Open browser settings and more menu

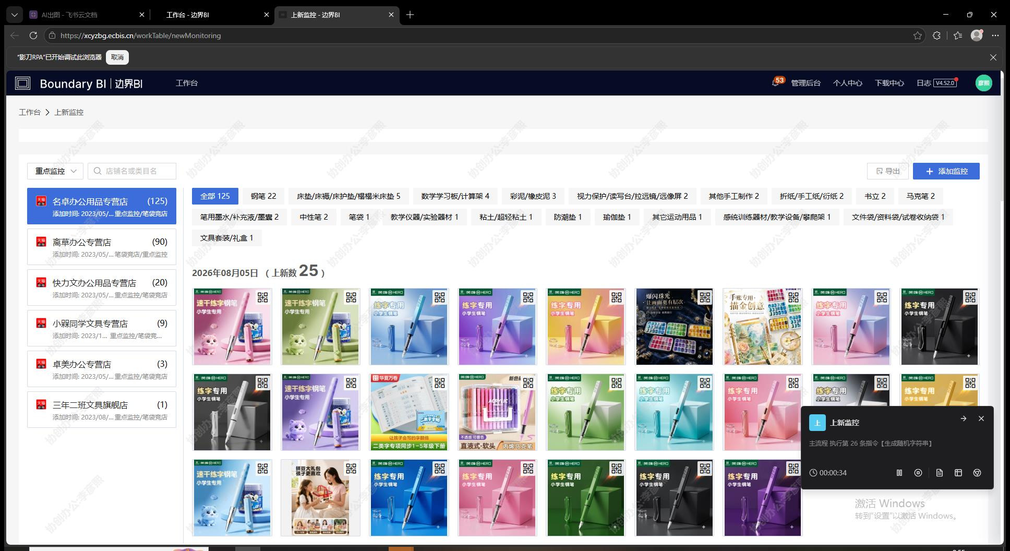click(995, 35)
